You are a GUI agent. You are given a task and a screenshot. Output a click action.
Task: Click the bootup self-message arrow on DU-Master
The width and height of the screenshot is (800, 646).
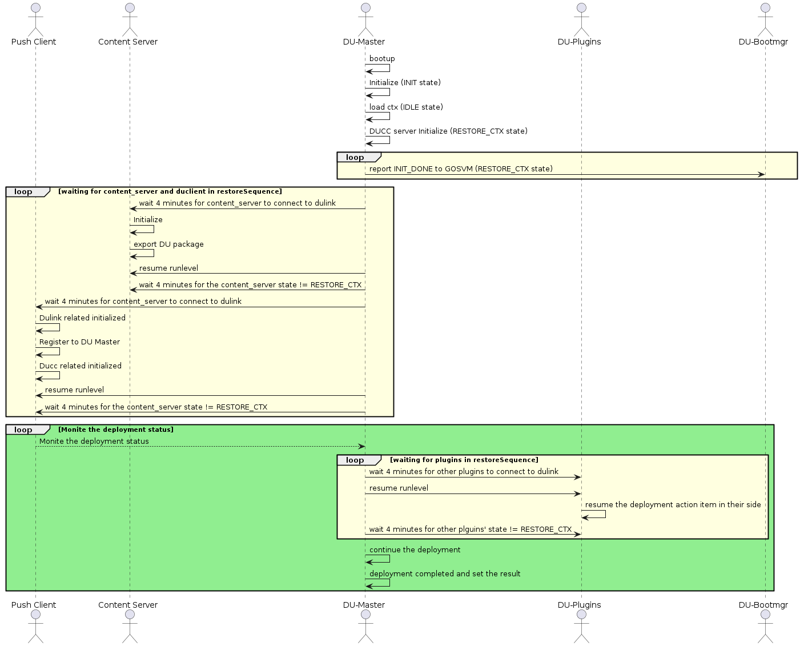(378, 69)
